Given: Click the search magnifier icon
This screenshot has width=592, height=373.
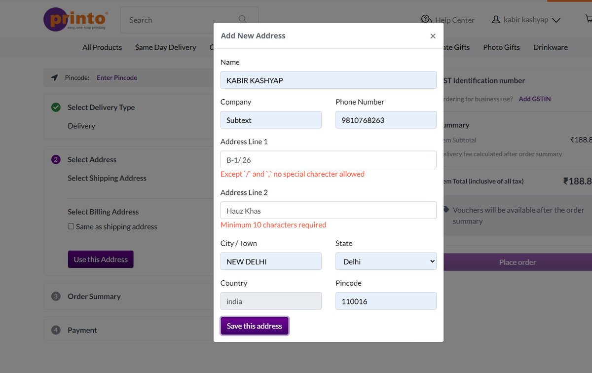Looking at the screenshot, I should [242, 19].
